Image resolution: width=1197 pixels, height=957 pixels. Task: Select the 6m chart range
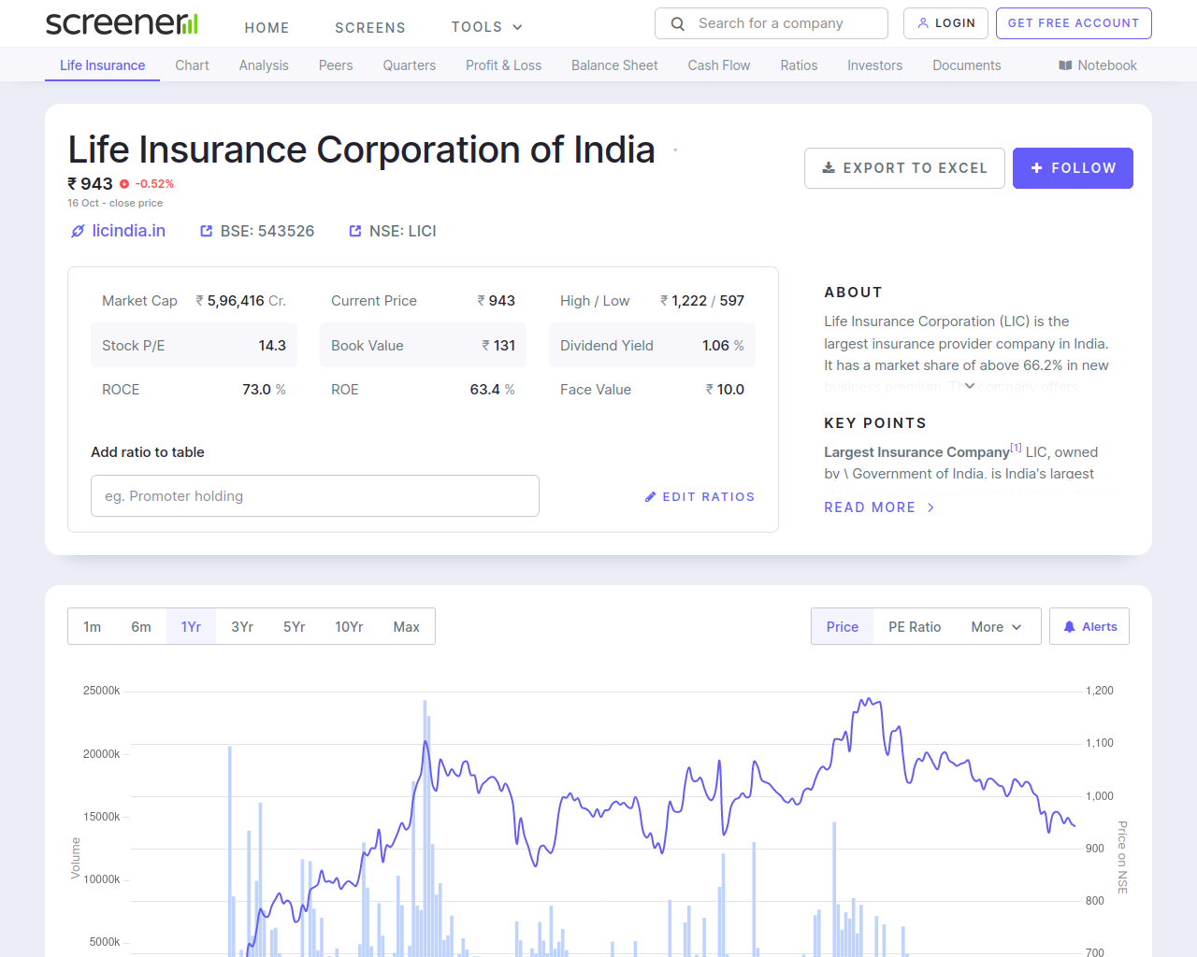tap(141, 627)
